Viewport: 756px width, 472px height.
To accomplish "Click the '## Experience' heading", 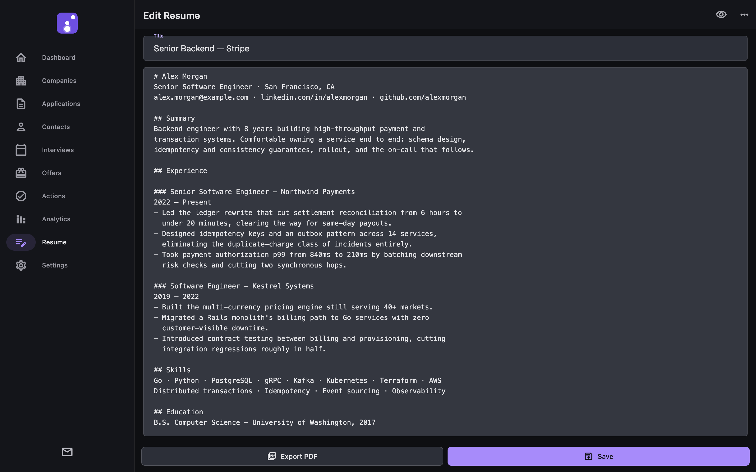I will click(x=180, y=171).
